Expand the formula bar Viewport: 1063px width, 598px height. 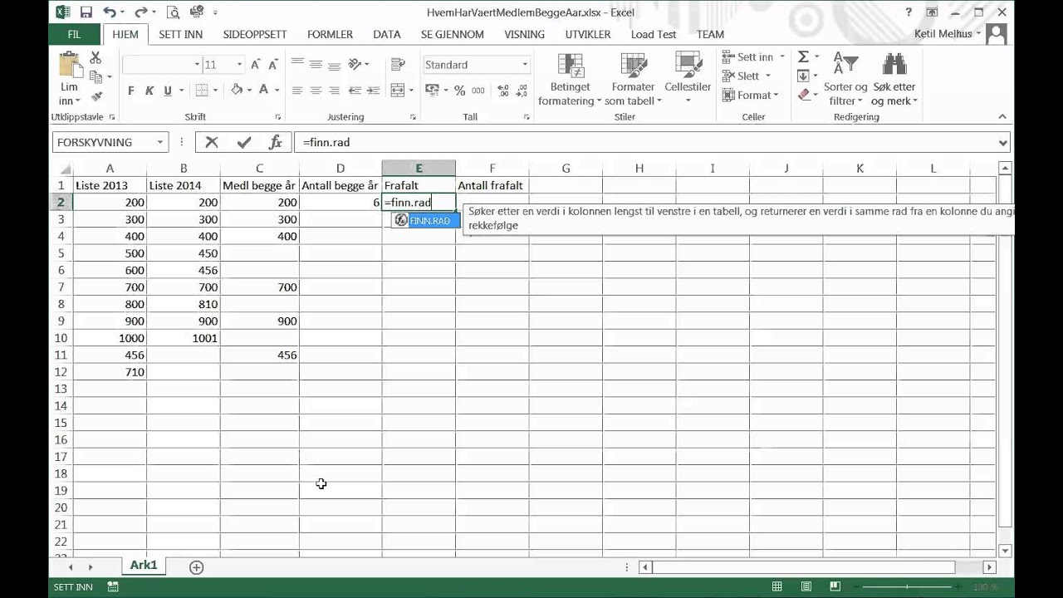tap(1002, 143)
